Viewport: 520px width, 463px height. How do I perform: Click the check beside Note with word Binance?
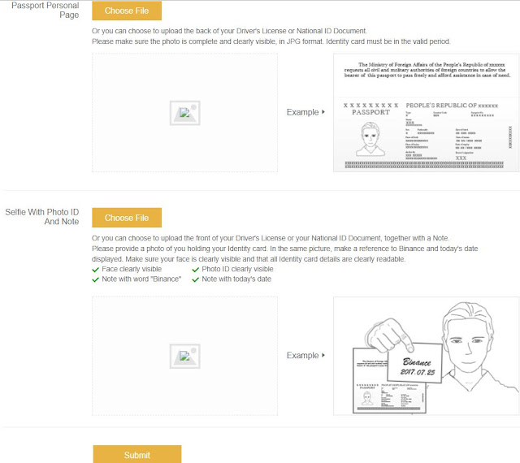pyautogui.click(x=96, y=279)
